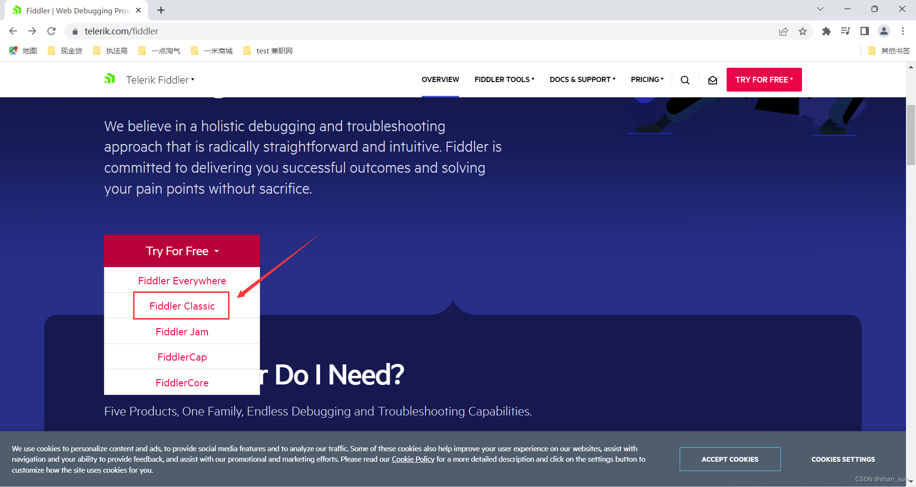The width and height of the screenshot is (916, 487).
Task: Go forward using browser forward arrow
Action: coord(32,31)
